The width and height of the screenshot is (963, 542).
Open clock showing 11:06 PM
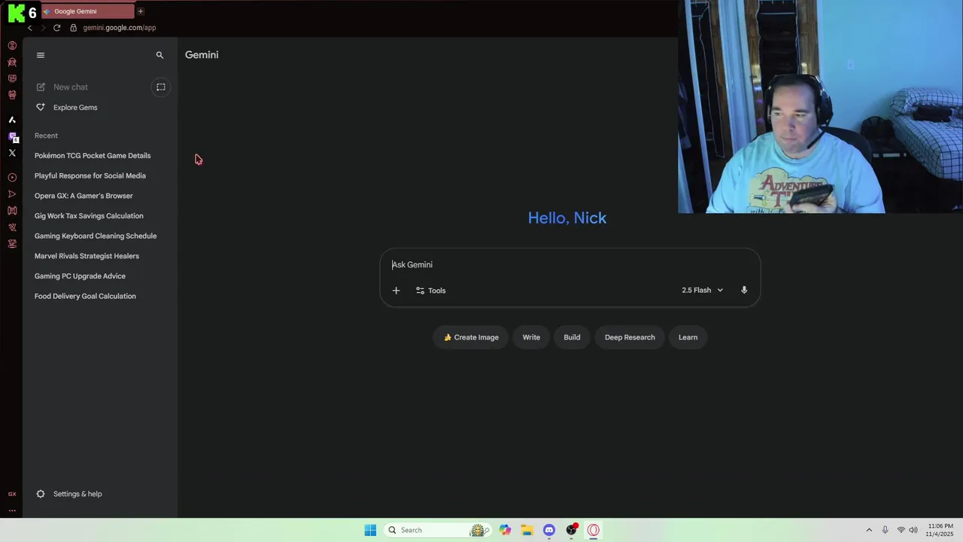tap(940, 530)
